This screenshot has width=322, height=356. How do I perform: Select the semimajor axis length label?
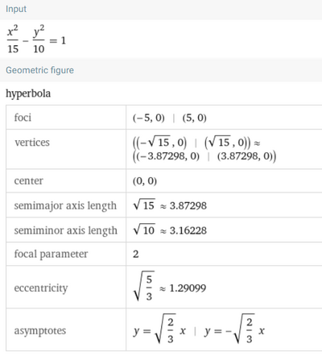[65, 206]
